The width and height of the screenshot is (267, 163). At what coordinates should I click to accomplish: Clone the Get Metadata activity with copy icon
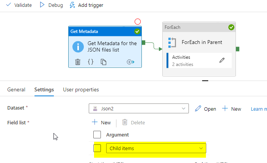pyautogui.click(x=104, y=62)
